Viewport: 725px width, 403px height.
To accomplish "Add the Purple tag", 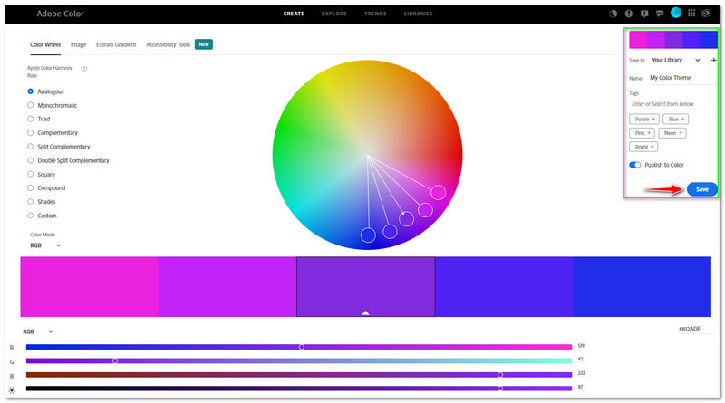I will [644, 120].
